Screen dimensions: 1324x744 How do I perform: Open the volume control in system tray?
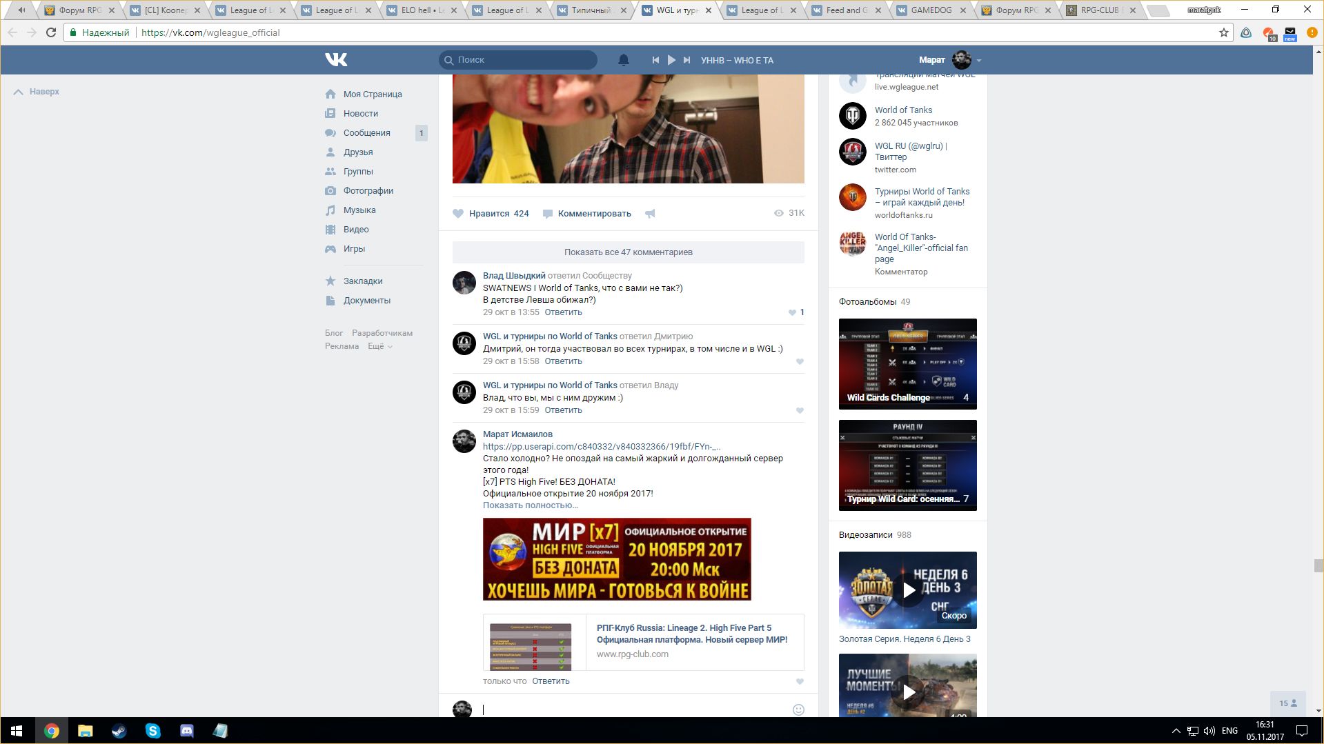1209,731
